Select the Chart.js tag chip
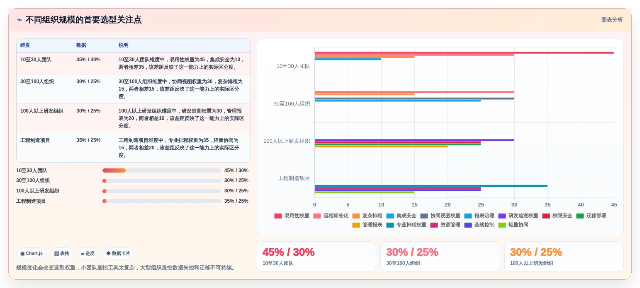Screen dimensions: 640x288 pos(32,254)
